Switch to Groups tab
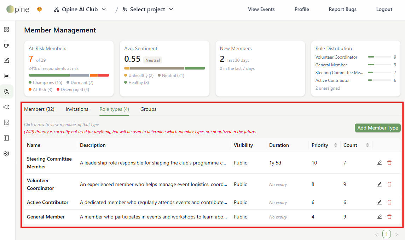 pyautogui.click(x=148, y=109)
